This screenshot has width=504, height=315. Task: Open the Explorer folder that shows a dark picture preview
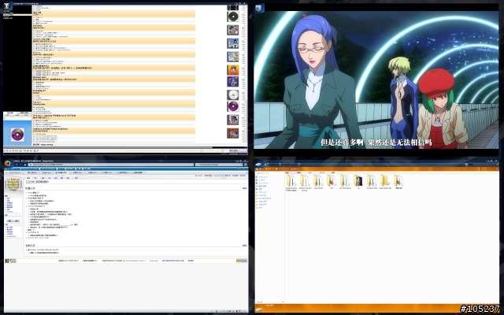[358, 180]
